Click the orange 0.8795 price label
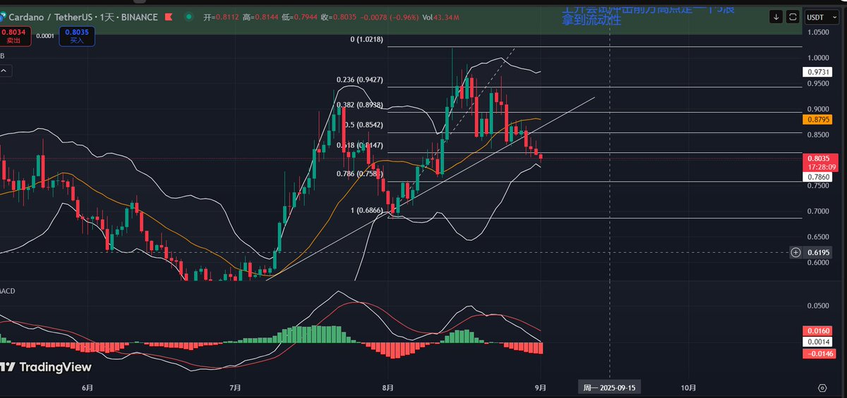Screen dimensions: 847x398 click(x=817, y=120)
